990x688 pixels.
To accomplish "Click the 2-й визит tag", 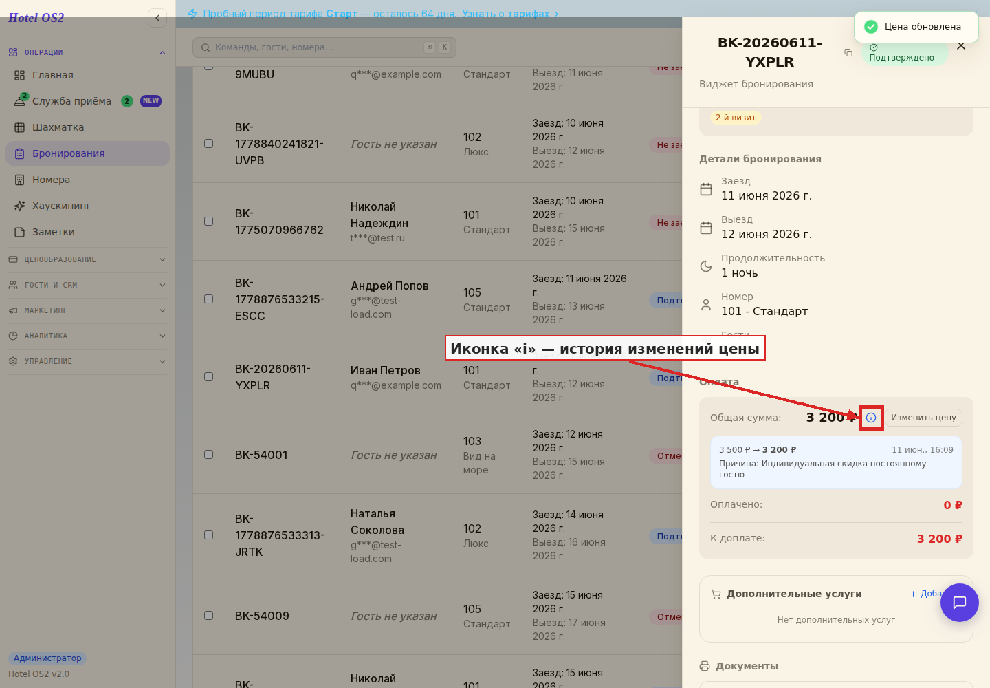I will click(x=736, y=118).
